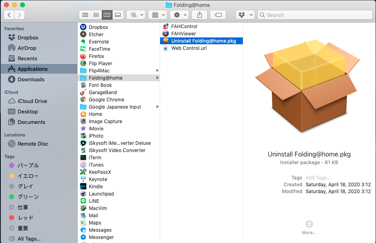Viewport: 376px width, 243px height.
Task: Click into the Search field
Action: point(315,15)
